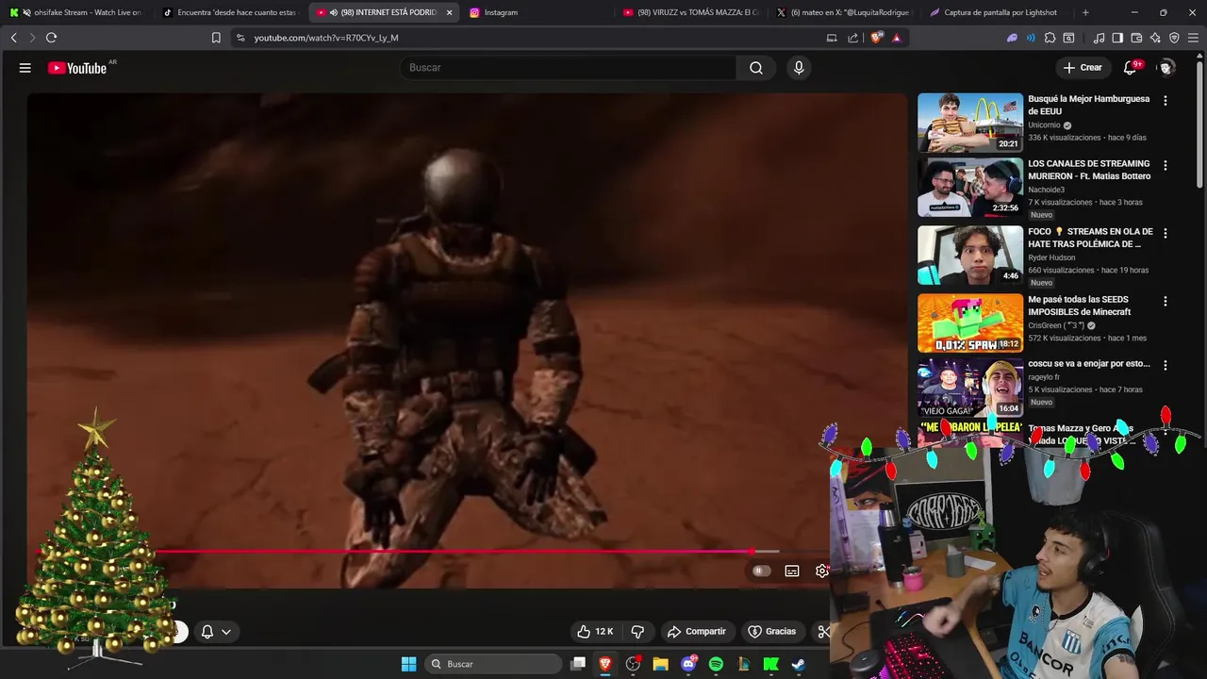Bookmark this page icon
Image resolution: width=1207 pixels, height=679 pixels.
coord(216,38)
